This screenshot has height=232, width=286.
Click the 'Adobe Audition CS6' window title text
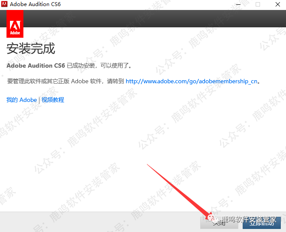click(35, 4)
